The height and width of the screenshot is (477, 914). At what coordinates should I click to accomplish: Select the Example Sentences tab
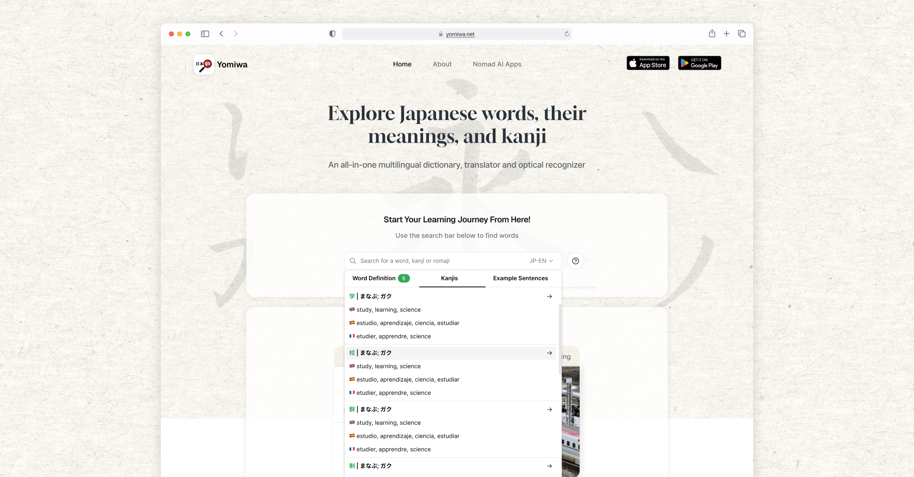[x=520, y=278]
